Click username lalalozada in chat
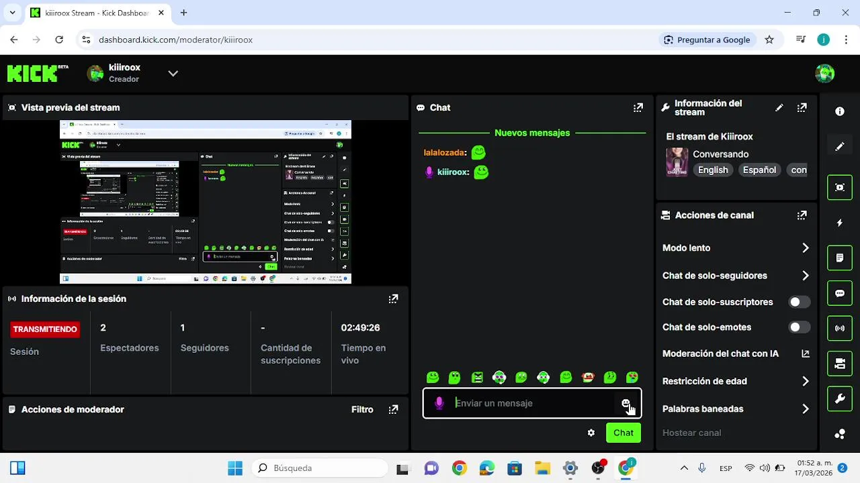This screenshot has width=860, height=483. click(x=443, y=152)
